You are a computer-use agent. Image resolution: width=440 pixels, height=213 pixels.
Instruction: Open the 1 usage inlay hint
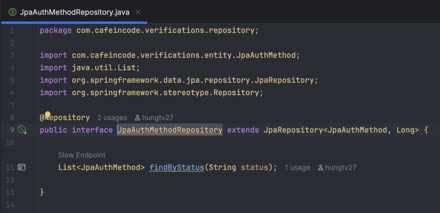[x=297, y=168]
